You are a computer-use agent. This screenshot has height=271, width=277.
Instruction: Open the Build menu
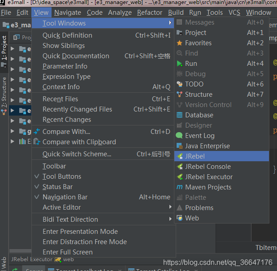pyautogui.click(x=176, y=13)
